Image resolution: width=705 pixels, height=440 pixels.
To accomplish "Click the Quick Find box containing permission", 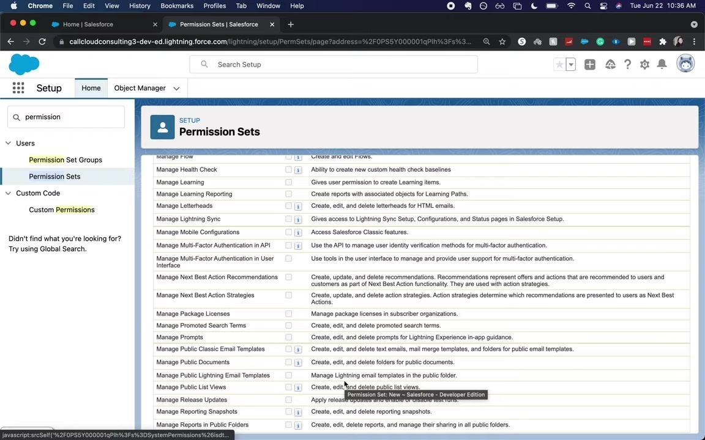I will click(66, 117).
